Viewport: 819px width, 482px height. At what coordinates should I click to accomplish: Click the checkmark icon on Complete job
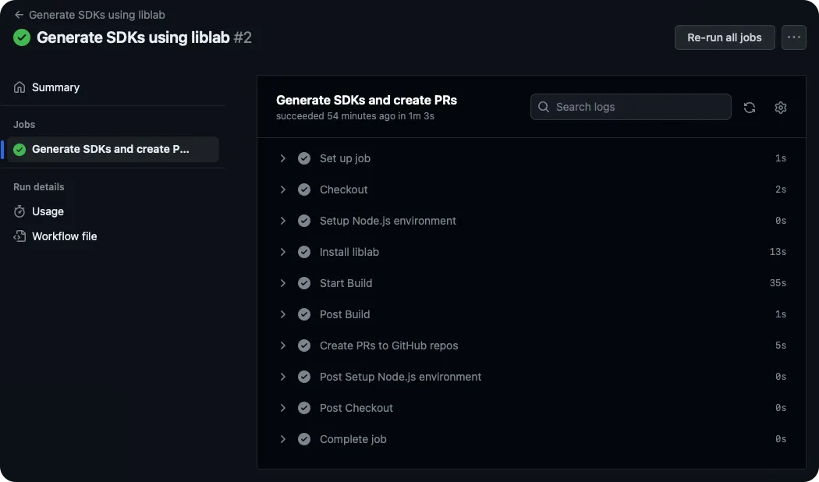click(303, 438)
